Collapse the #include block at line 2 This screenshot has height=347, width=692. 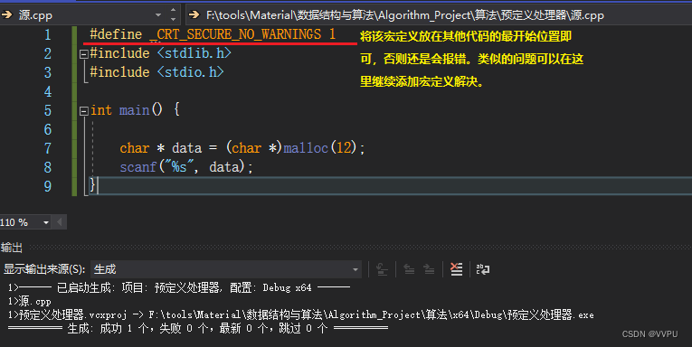(x=84, y=54)
